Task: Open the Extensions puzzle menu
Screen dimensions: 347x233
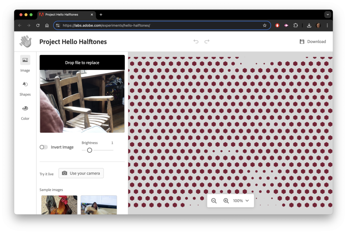Action: pos(295,25)
